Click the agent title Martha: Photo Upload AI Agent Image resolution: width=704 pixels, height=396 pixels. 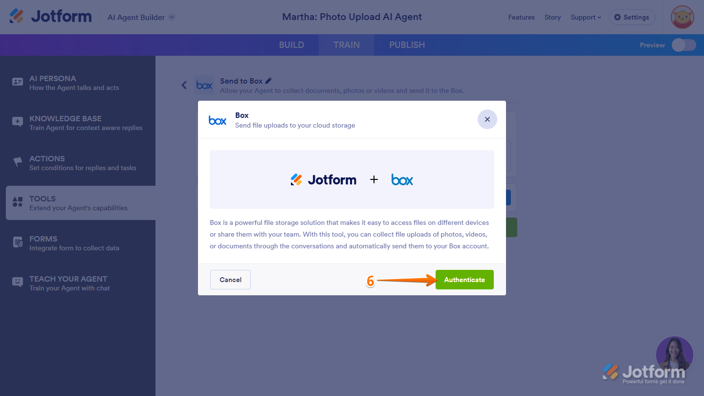[x=352, y=17]
